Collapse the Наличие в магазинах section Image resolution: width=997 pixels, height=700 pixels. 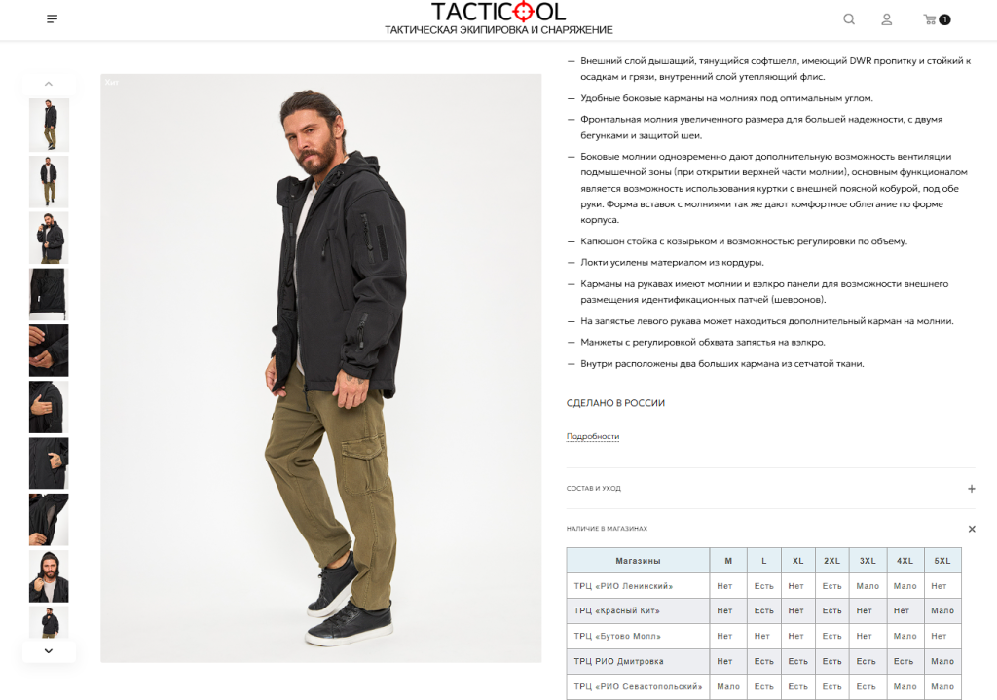point(972,529)
